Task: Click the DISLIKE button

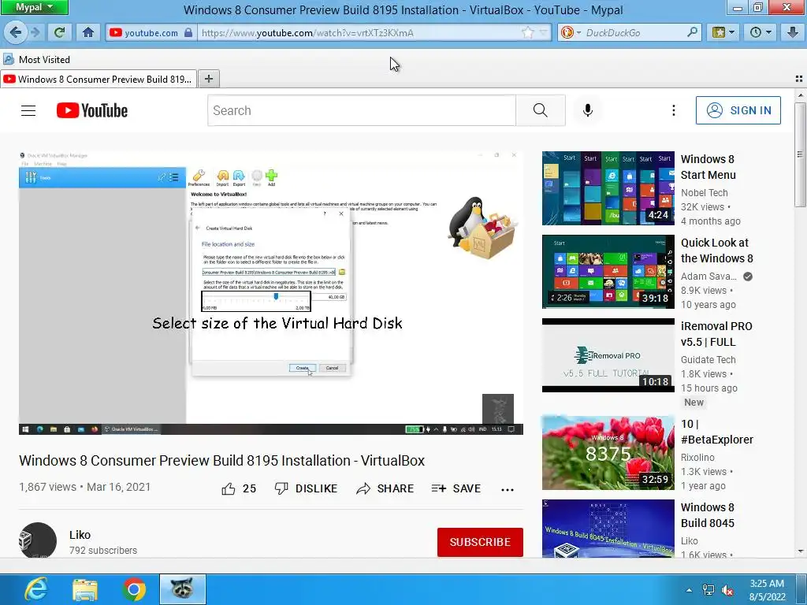Action: pyautogui.click(x=307, y=488)
